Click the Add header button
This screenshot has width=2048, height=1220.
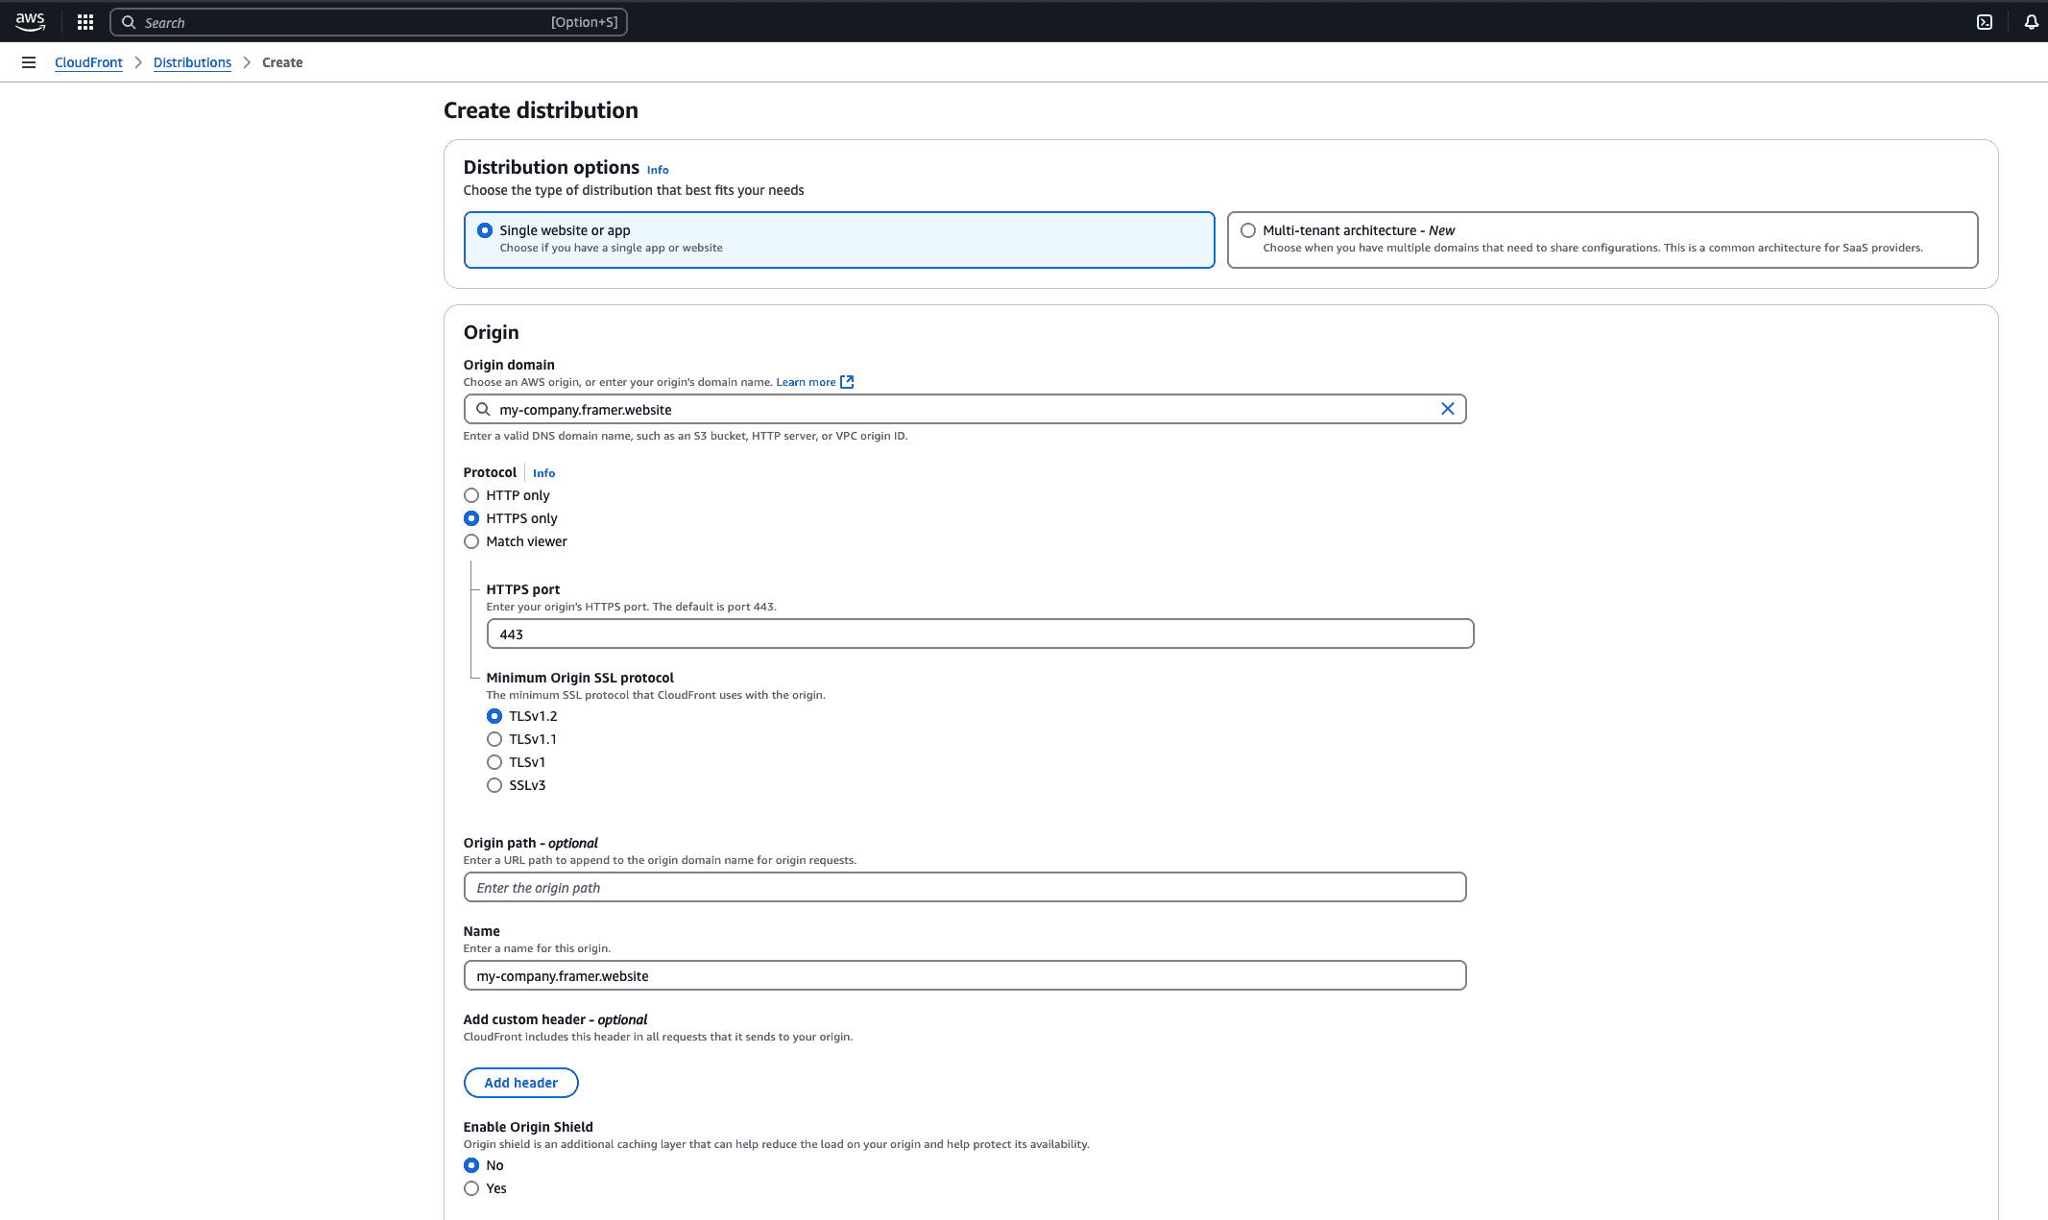coord(520,1083)
